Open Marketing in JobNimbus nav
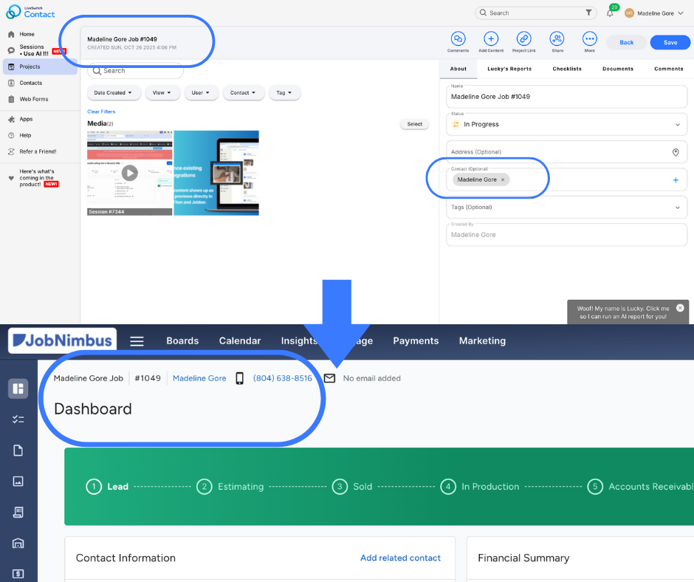 tap(482, 340)
